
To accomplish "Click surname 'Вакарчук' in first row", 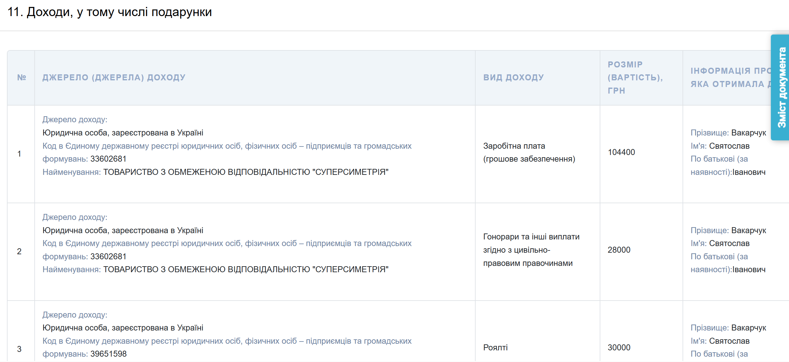I will point(748,133).
